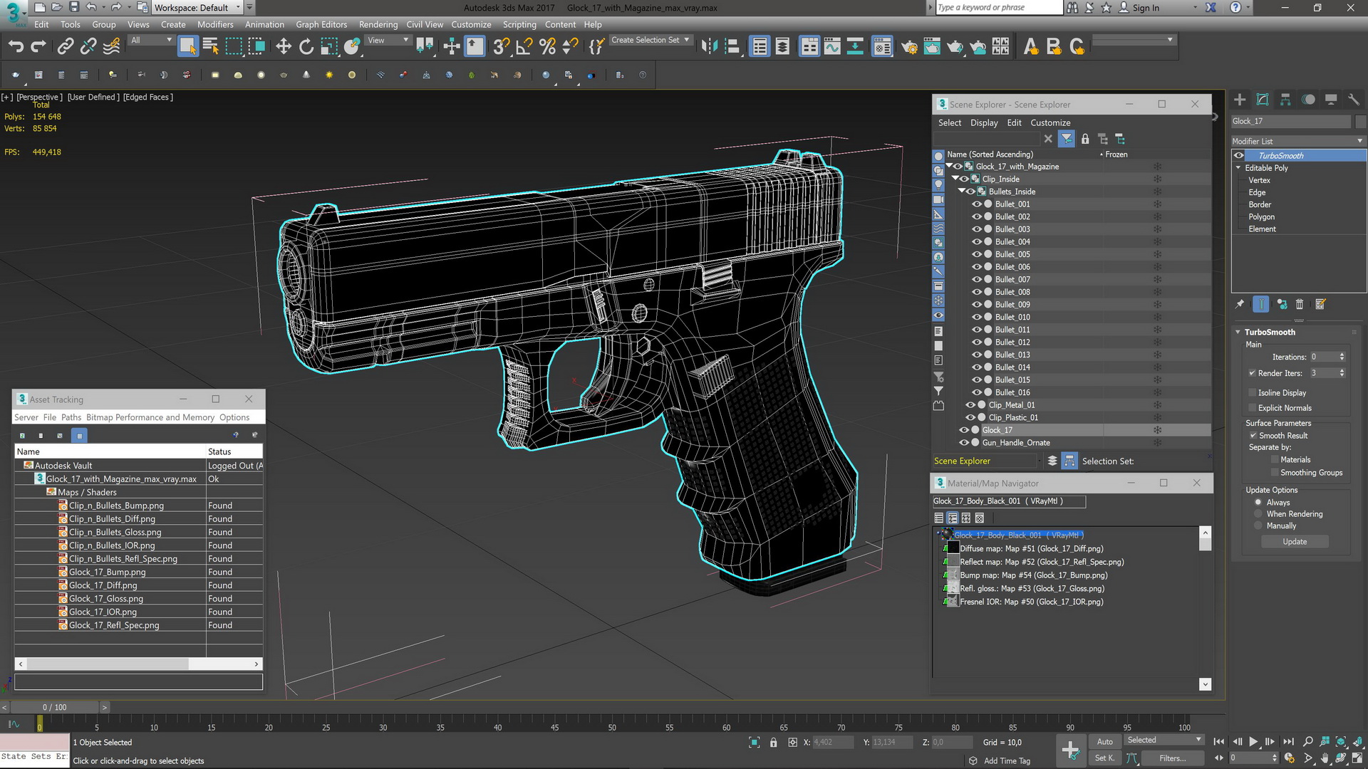
Task: Open Scripting menu in menu bar
Action: (519, 24)
